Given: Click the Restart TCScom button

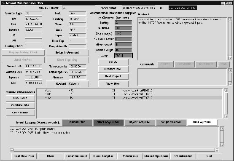Looking at the screenshot, I should [67, 84].
